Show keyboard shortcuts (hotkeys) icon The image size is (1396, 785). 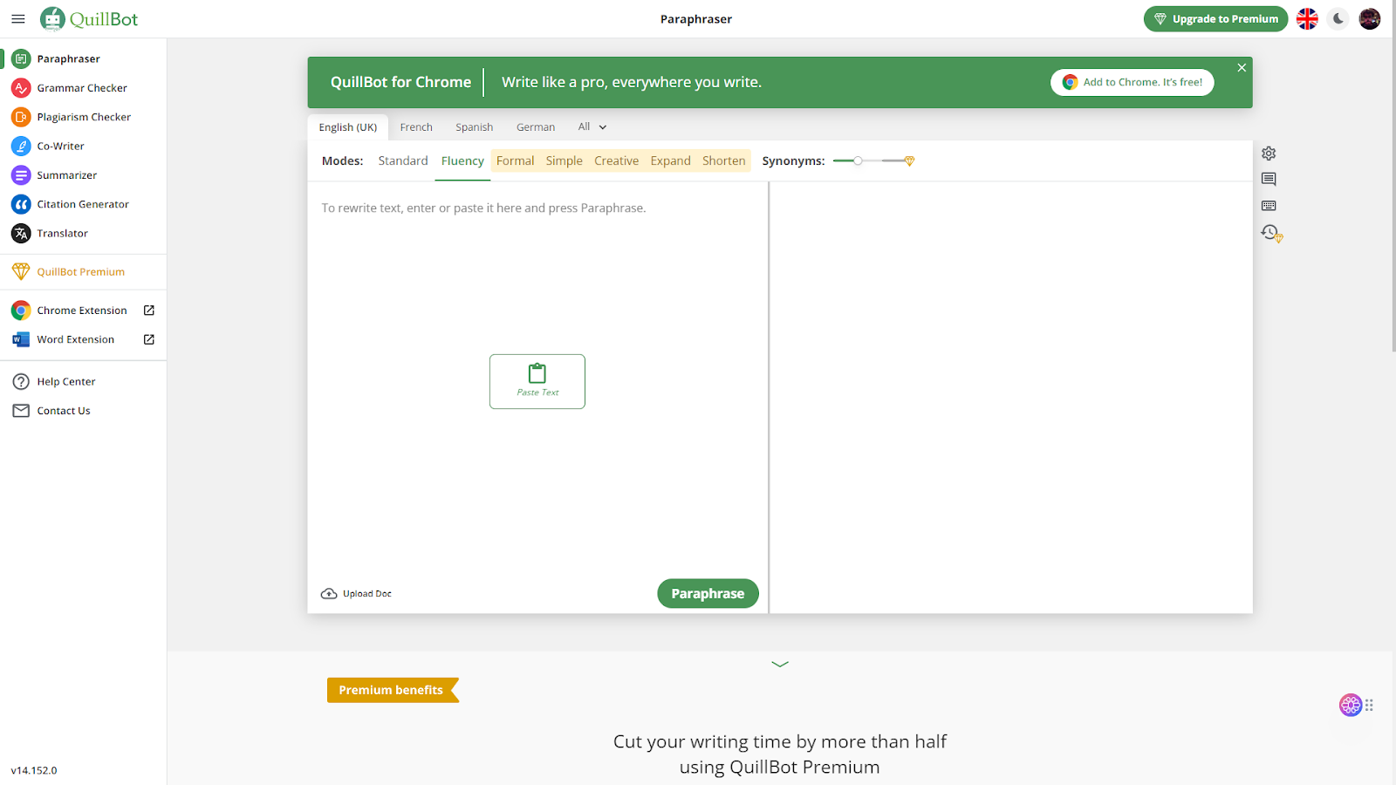tap(1269, 206)
